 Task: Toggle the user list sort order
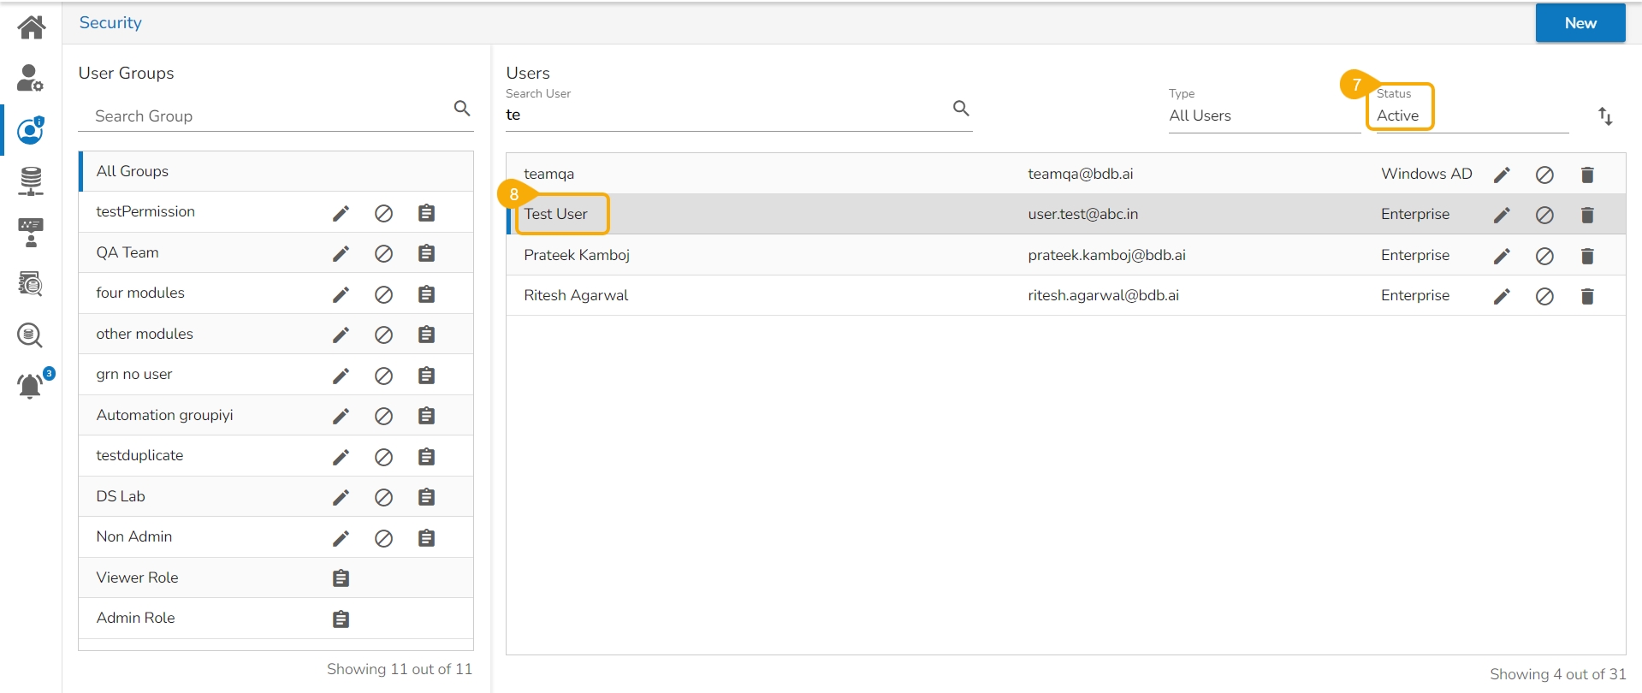[1605, 115]
